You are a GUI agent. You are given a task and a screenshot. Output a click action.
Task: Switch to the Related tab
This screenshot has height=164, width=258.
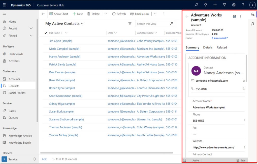[222, 47]
